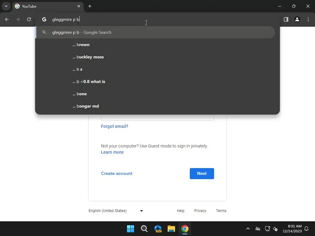Open the English (United States) language dropdown

coord(116,211)
